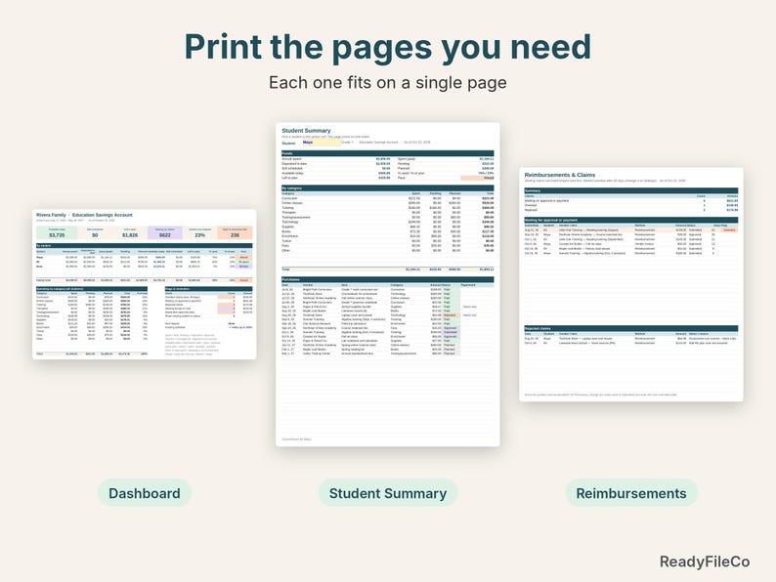Click "Each one fits on a single page" subtitle

coord(387,83)
